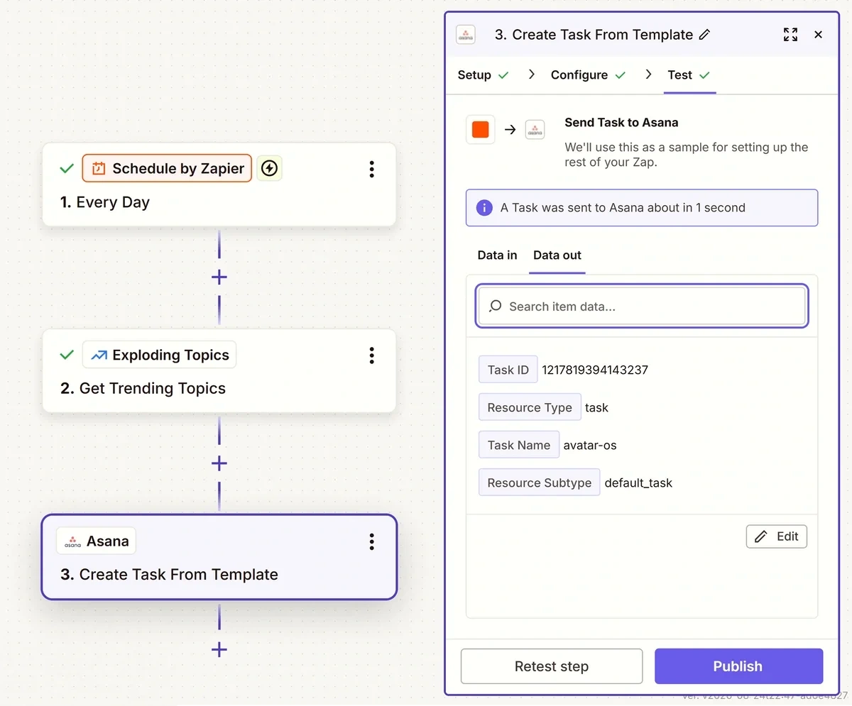
Task: Click the Edit button below the data
Action: [x=777, y=536]
